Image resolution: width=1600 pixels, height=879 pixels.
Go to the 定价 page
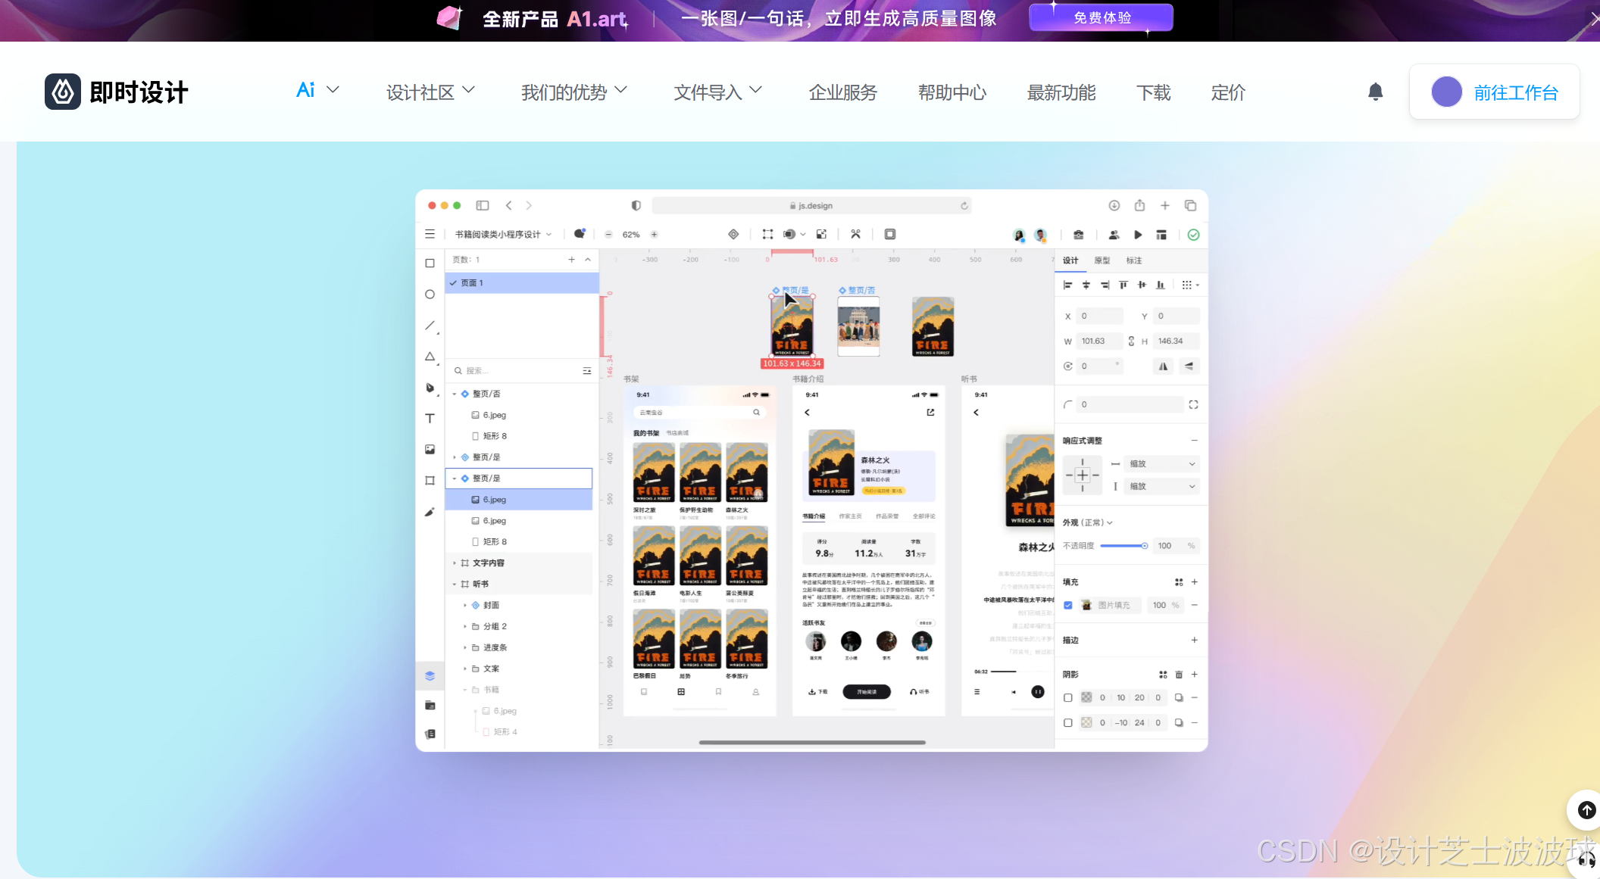click(1227, 92)
